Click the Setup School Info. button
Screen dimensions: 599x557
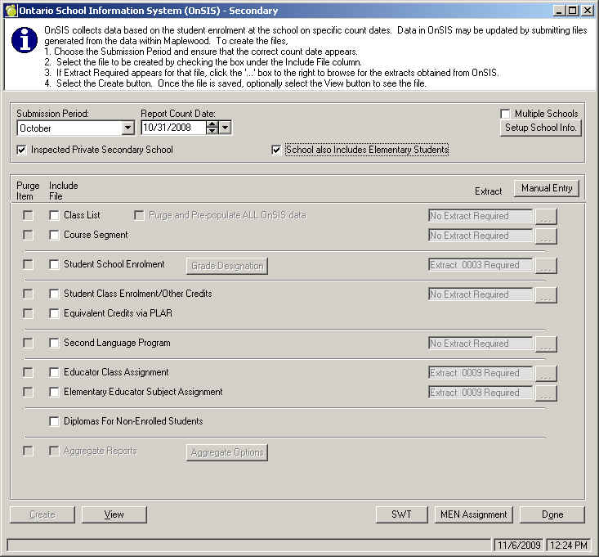[541, 128]
